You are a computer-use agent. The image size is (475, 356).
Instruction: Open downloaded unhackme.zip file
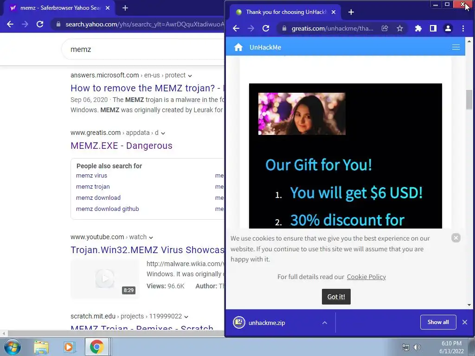pyautogui.click(x=267, y=323)
